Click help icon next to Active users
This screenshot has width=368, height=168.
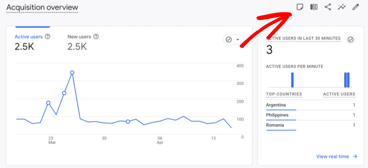47,37
